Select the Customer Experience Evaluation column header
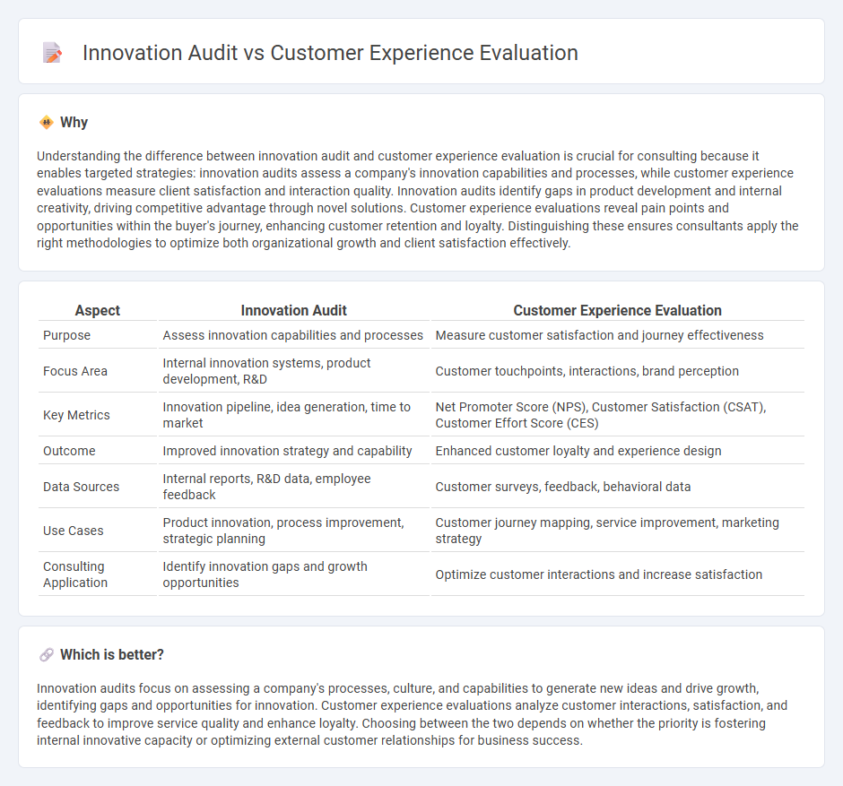Screen dimensions: 843x786 (x=617, y=310)
